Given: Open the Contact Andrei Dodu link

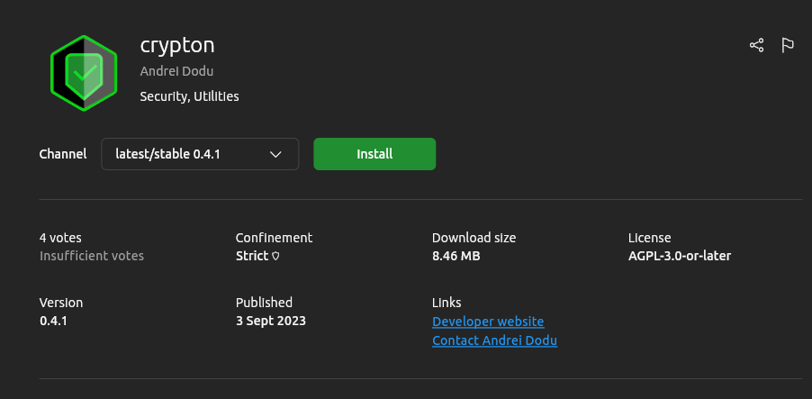Looking at the screenshot, I should point(494,340).
